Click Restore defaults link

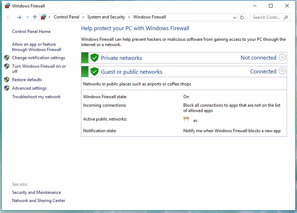(x=27, y=80)
